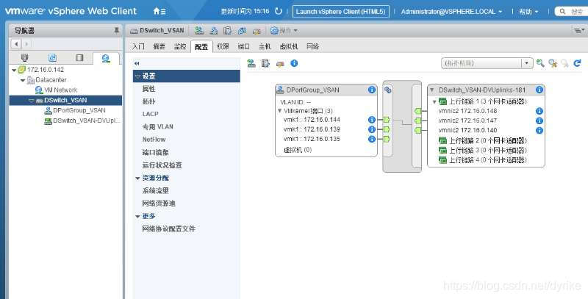Select LACP in settings menu
The width and height of the screenshot is (588, 299).
(151, 114)
